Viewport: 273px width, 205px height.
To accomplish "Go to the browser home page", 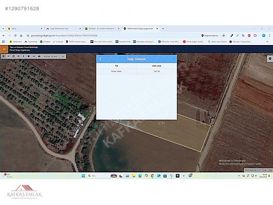I will (21, 36).
